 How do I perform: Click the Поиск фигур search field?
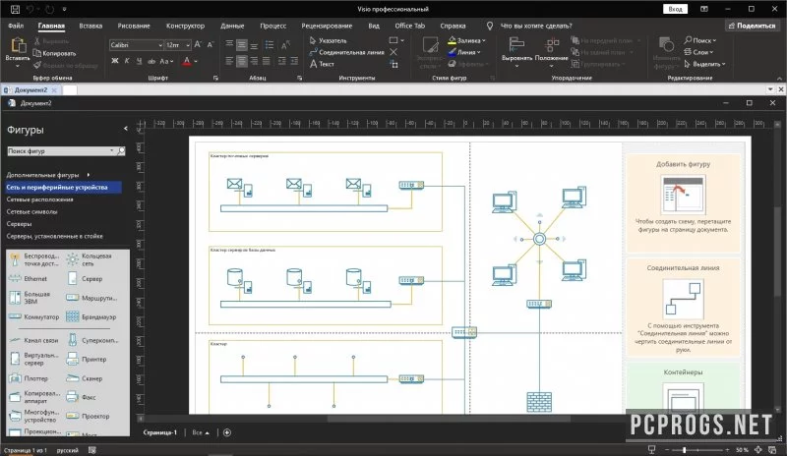(60, 151)
